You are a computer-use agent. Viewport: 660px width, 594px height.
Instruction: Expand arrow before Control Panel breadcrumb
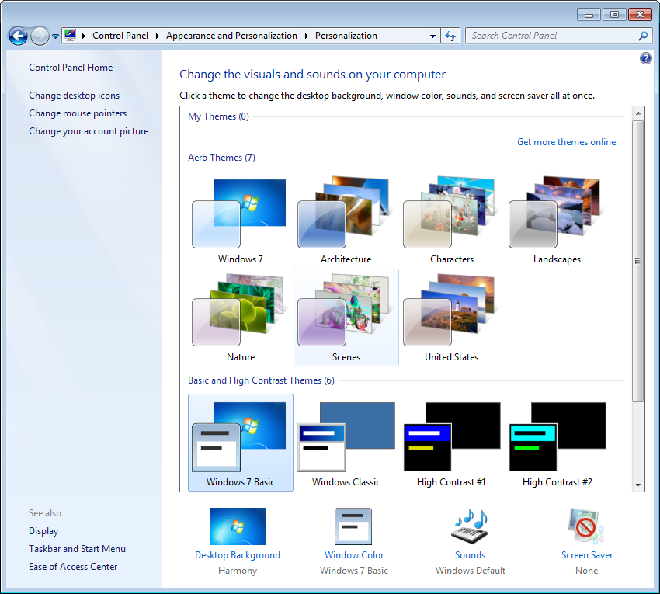click(83, 36)
